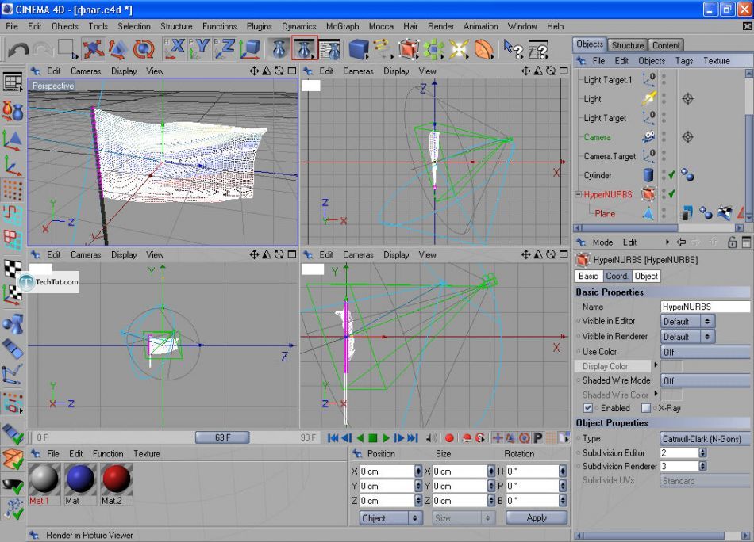754x542 pixels.
Task: Toggle sound playback speaker icon
Action: [x=431, y=438]
